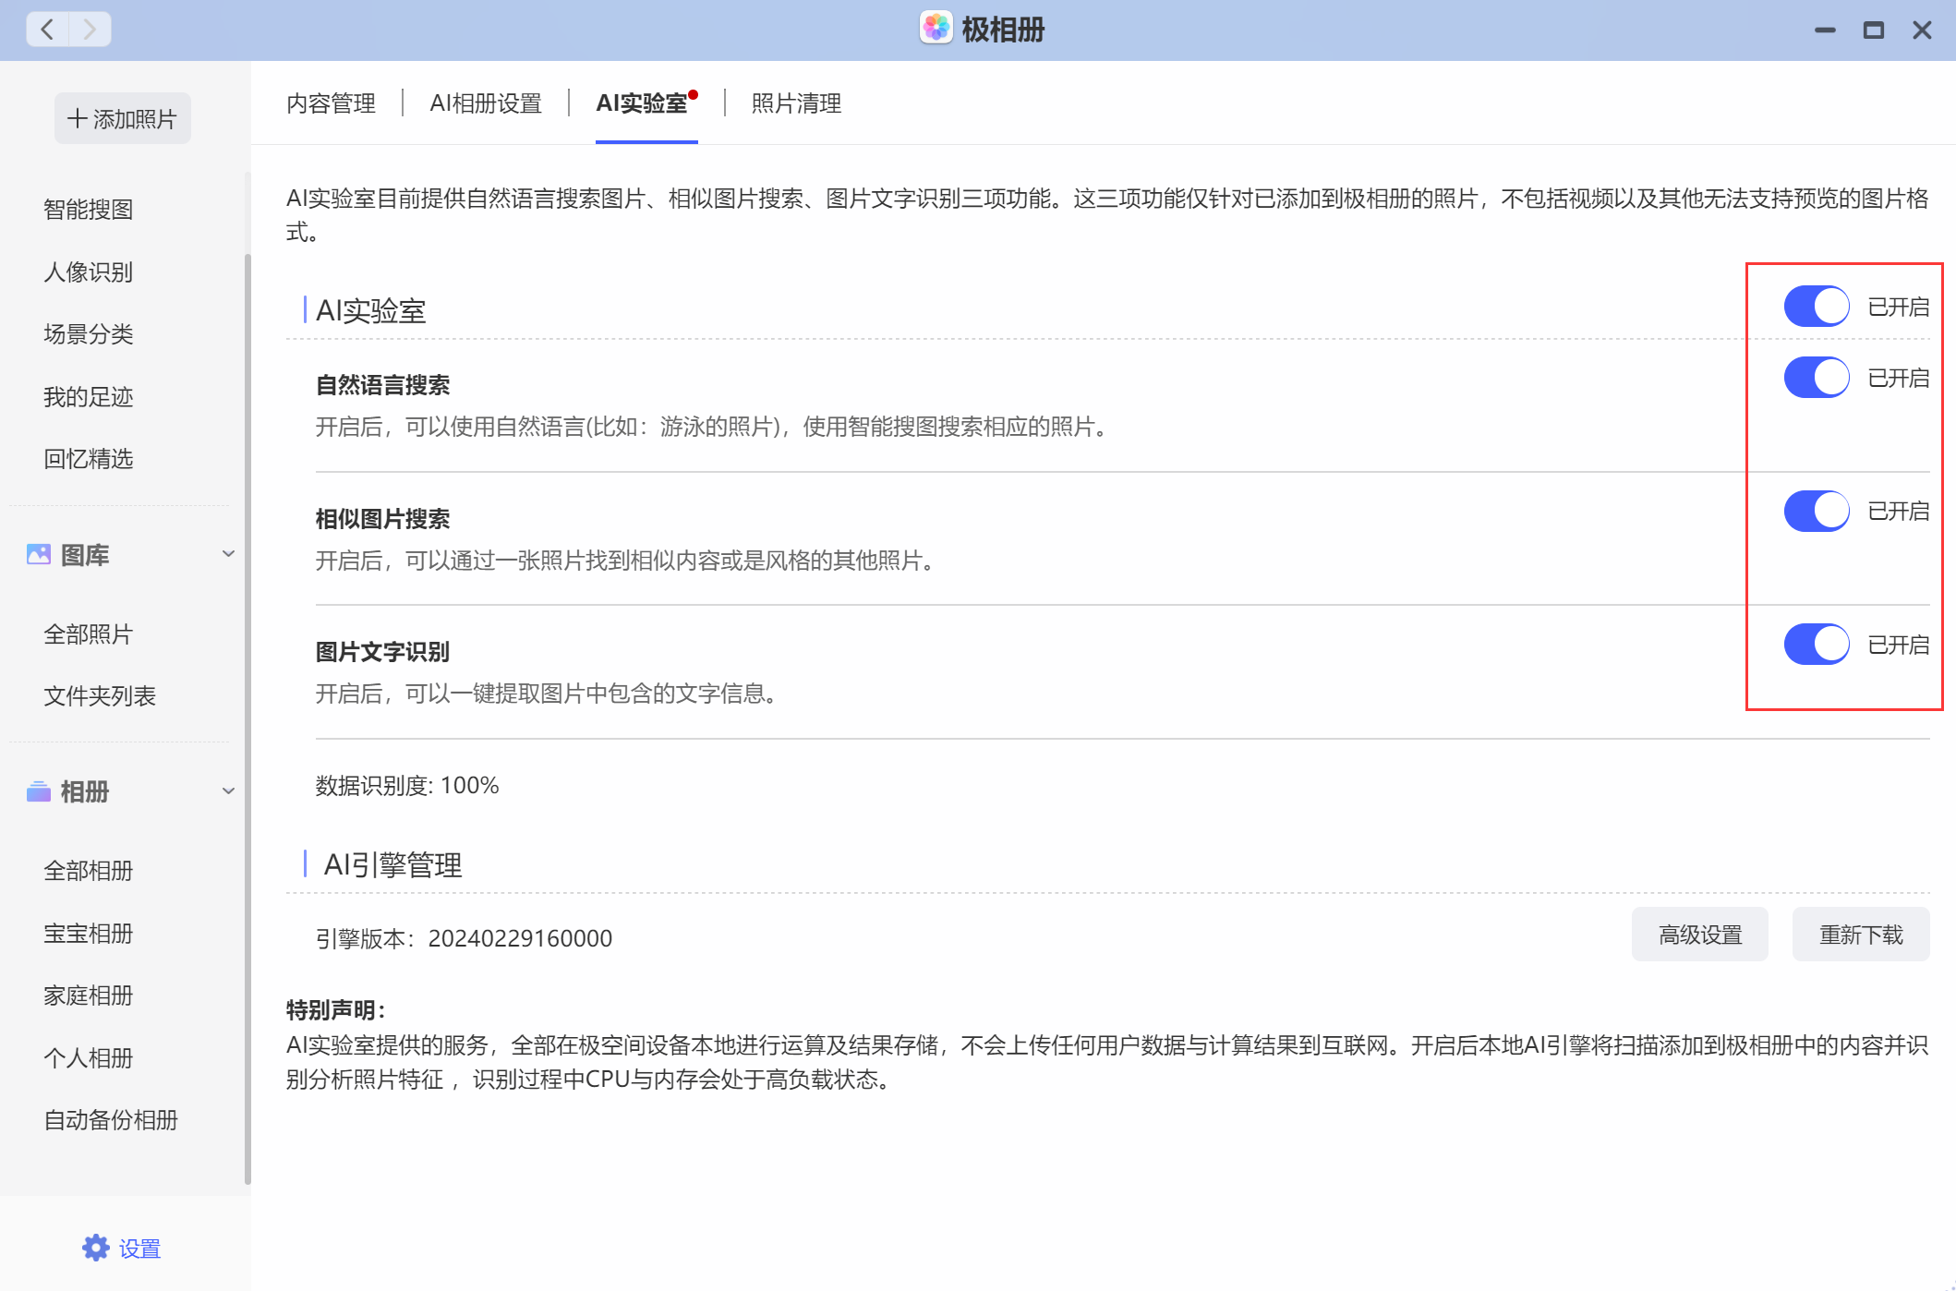Open settings via the gear icon
Screen dimensions: 1956x1291
(96, 1248)
